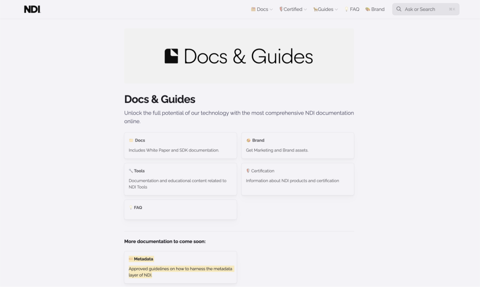The width and height of the screenshot is (480, 287).
Task: Click the Brand palette icon in navbar
Action: pyautogui.click(x=368, y=9)
